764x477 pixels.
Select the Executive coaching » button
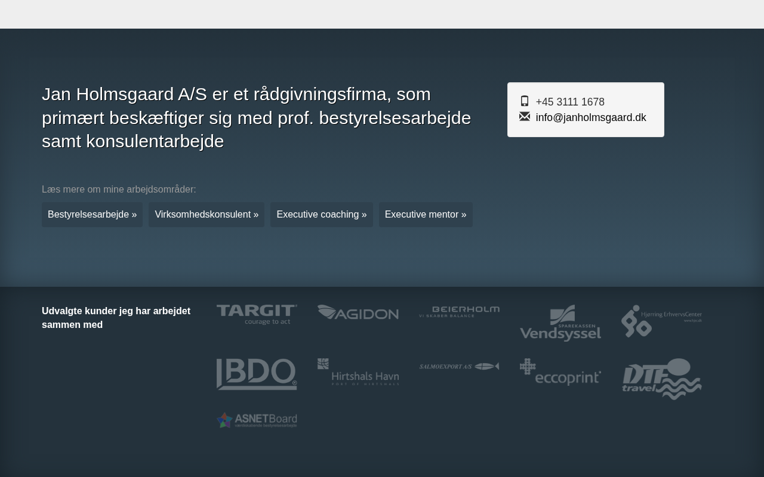(322, 215)
